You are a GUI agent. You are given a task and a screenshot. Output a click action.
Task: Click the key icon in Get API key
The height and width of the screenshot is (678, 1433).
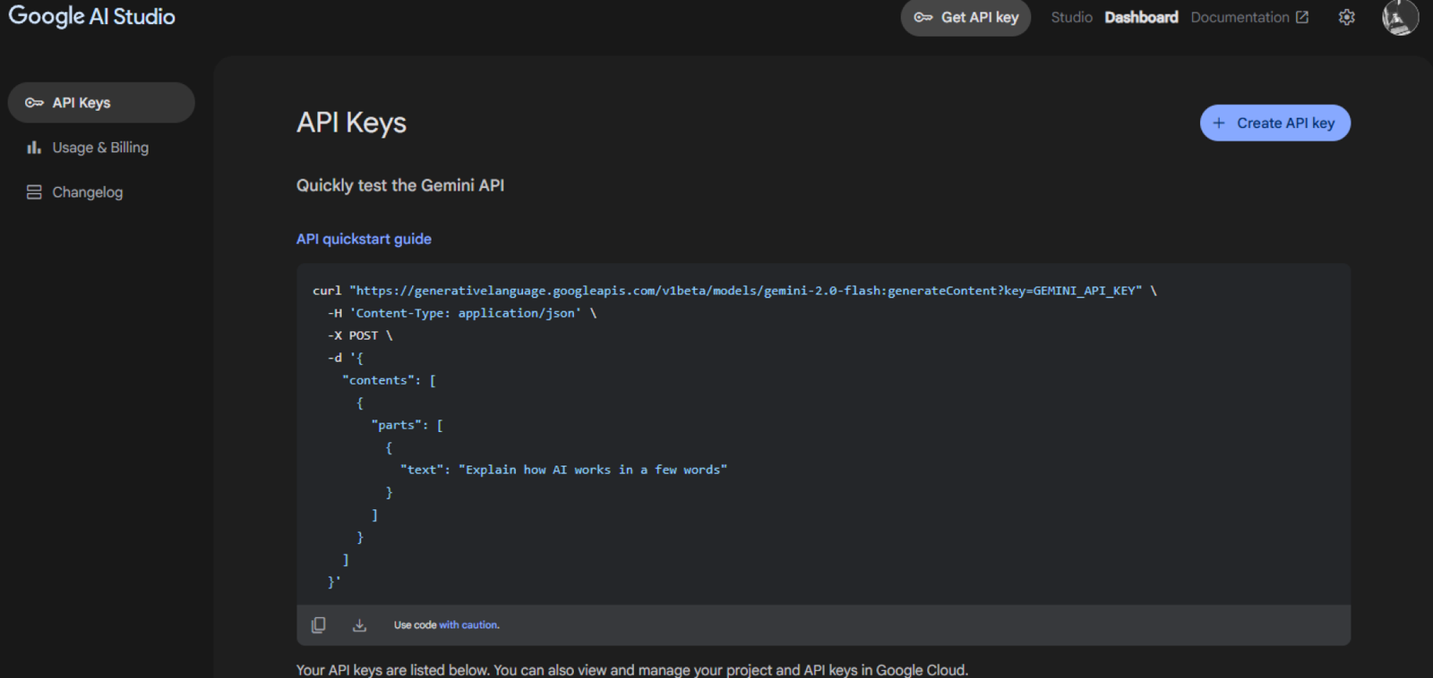point(923,17)
